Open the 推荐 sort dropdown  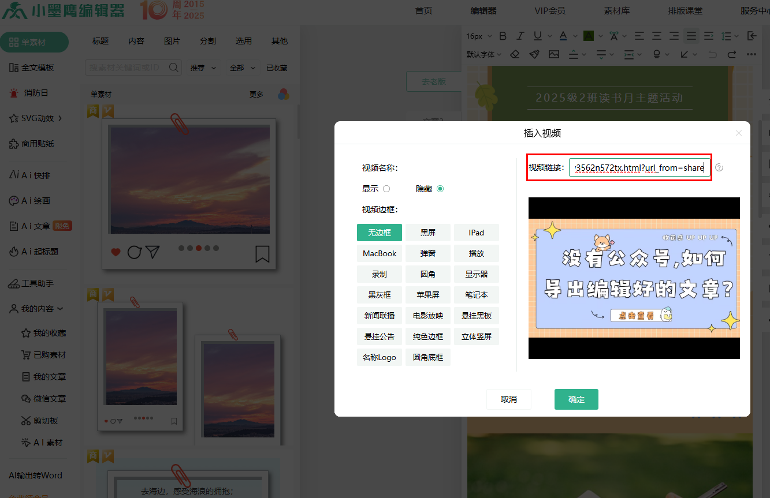tap(203, 68)
